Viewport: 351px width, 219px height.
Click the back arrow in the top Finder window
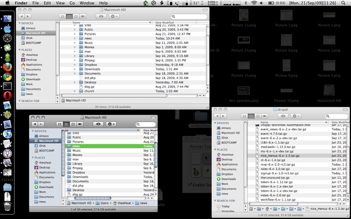(x=21, y=16)
